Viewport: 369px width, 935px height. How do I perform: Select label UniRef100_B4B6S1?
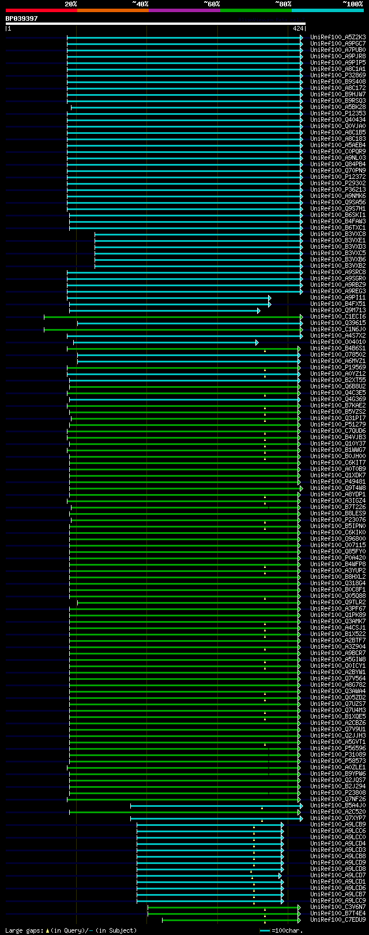pyautogui.click(x=338, y=349)
